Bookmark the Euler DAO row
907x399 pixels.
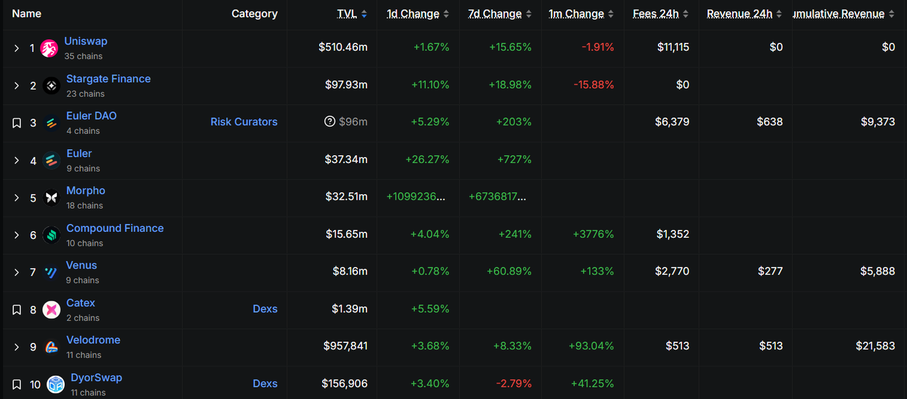(17, 123)
